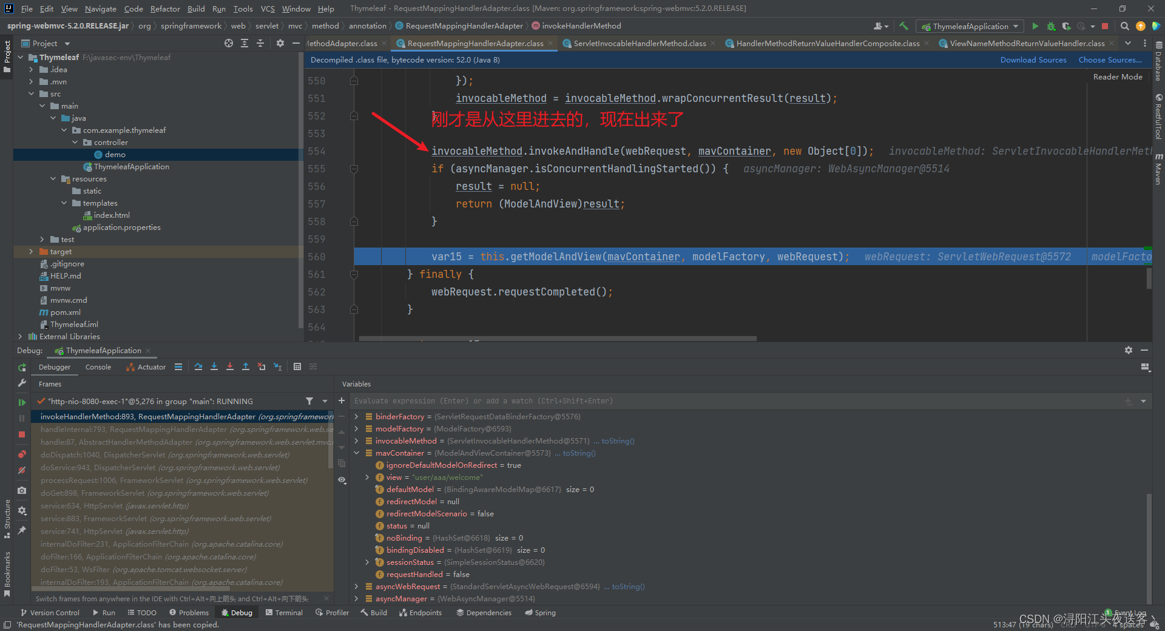Click the editor horizontal scrollbar
1165x631 pixels.
point(557,339)
